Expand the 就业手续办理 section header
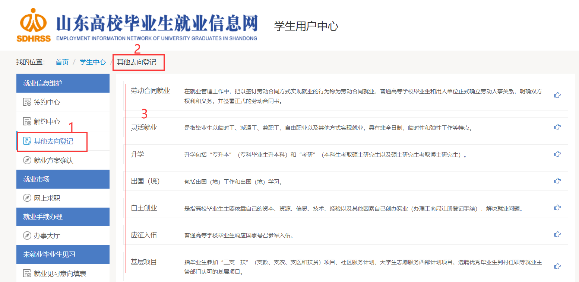The width and height of the screenshot is (579, 282). click(63, 217)
